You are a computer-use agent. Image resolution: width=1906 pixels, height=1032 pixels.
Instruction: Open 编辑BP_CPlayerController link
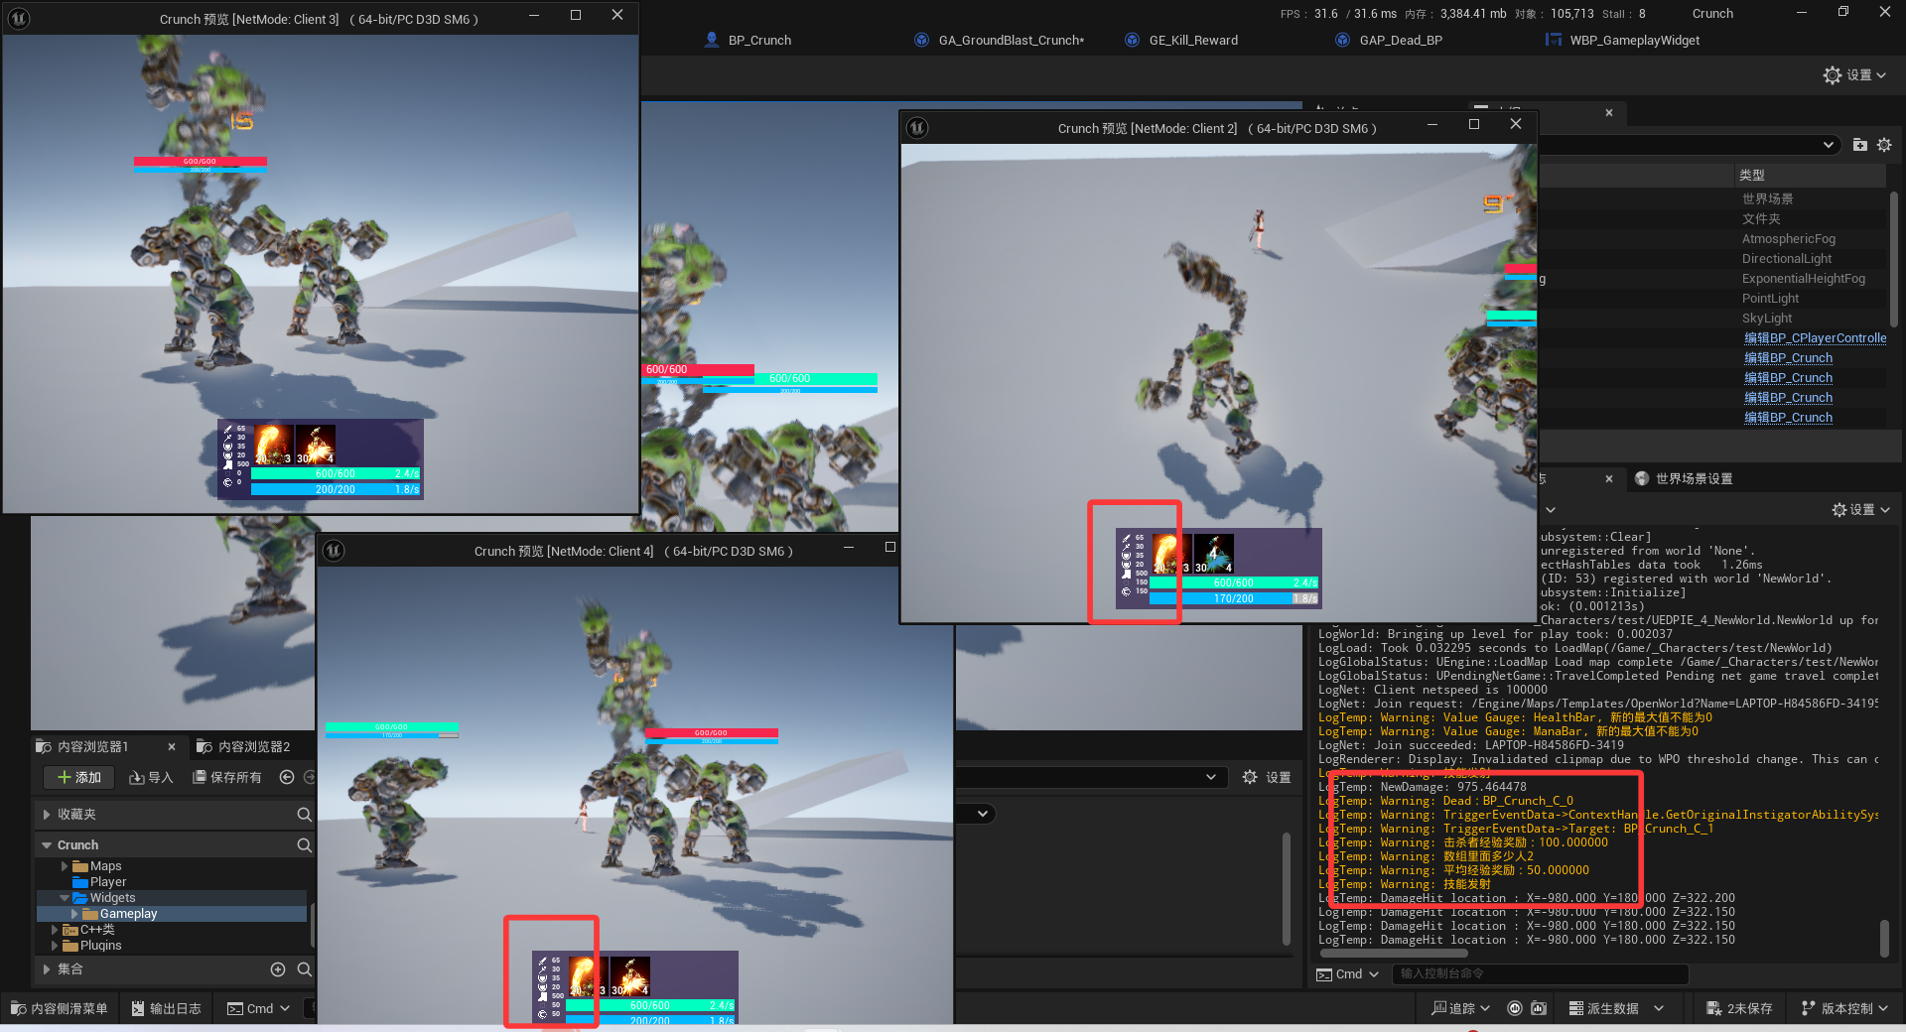[x=1816, y=337]
